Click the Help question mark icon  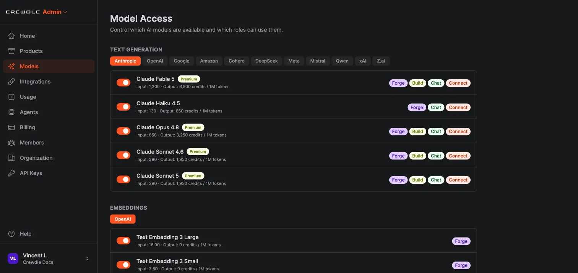coord(12,234)
